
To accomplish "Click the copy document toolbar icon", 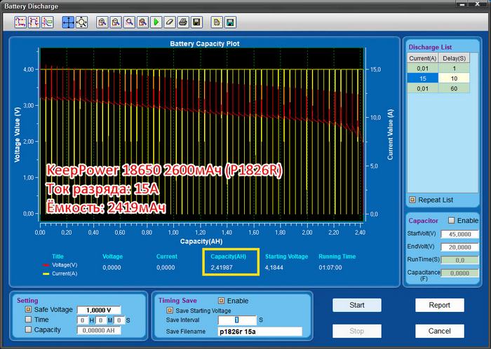I will 217,22.
